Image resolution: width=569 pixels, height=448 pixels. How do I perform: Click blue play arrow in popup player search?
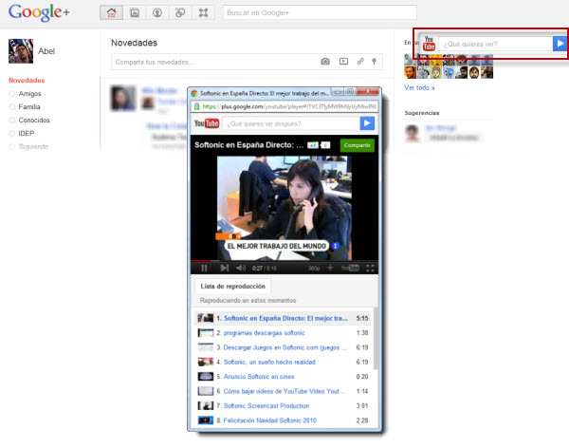click(367, 123)
